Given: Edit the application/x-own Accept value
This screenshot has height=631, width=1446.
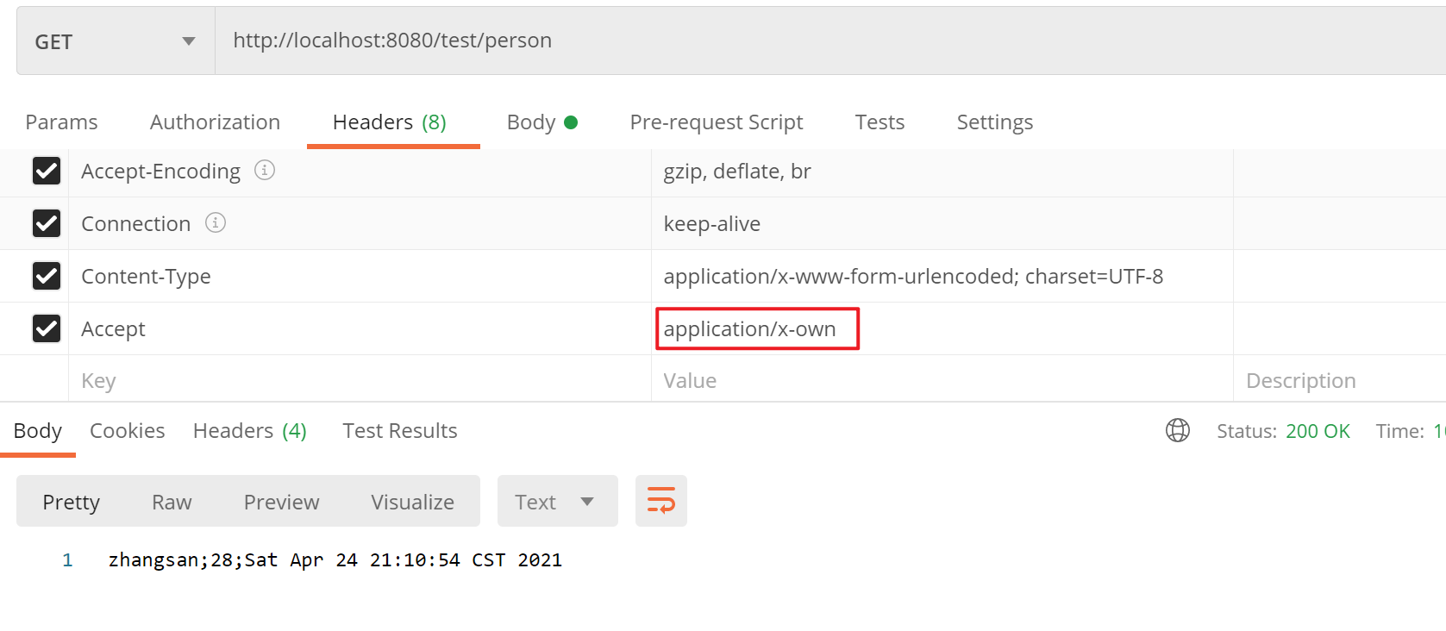Looking at the screenshot, I should click(x=750, y=329).
